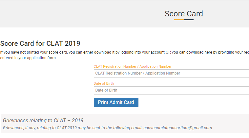
Task: Click the orange underline segment below Score Card
Action: [x=179, y=20]
